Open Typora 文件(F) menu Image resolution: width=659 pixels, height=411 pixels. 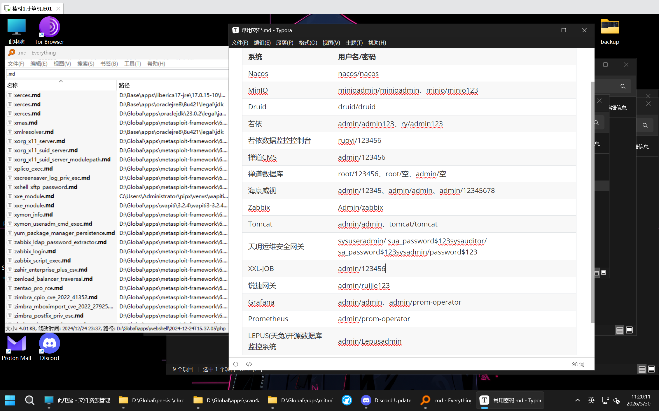(240, 43)
